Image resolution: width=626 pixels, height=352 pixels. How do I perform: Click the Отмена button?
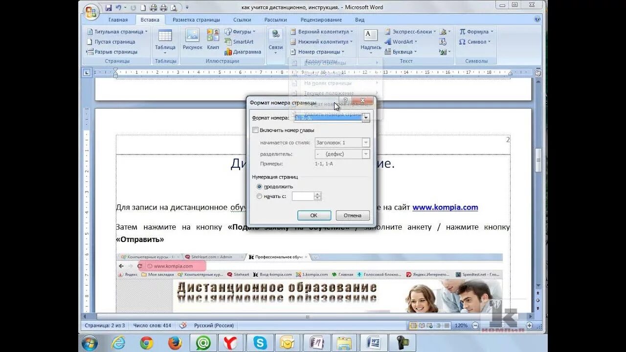pyautogui.click(x=352, y=215)
